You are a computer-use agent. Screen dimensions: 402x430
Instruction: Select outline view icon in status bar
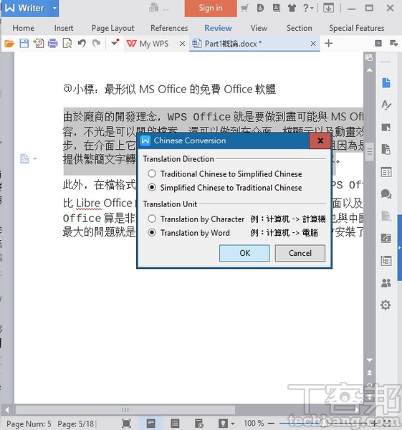click(175, 423)
